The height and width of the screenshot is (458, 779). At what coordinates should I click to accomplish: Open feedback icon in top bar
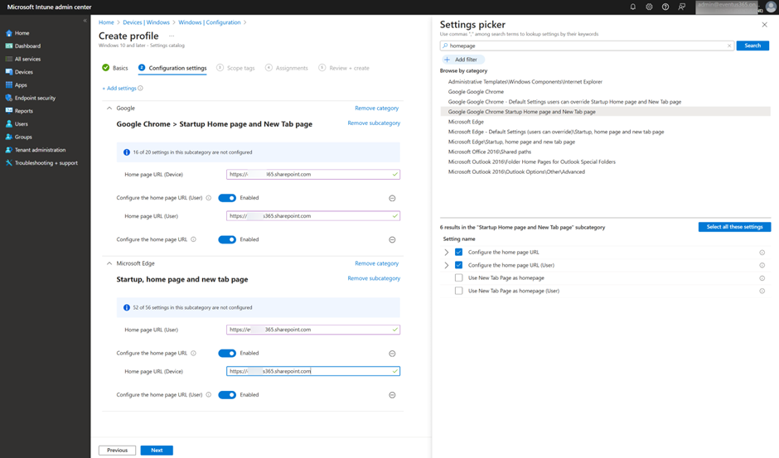[681, 7]
